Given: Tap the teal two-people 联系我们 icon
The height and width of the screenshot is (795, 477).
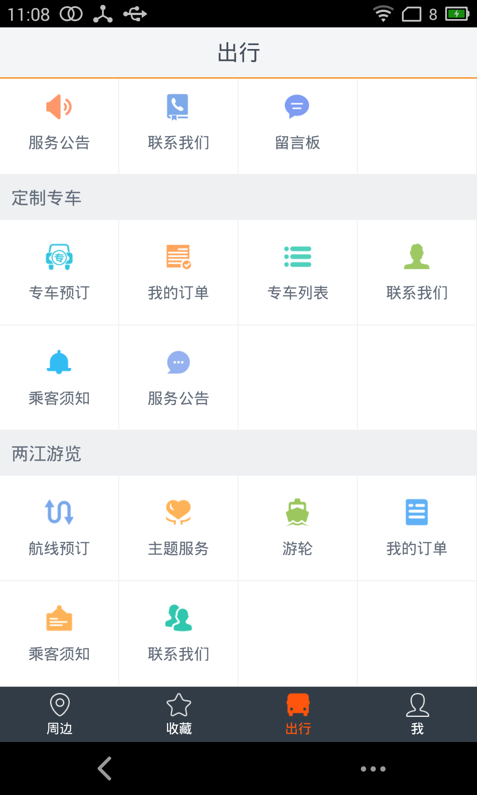Looking at the screenshot, I should tap(178, 618).
